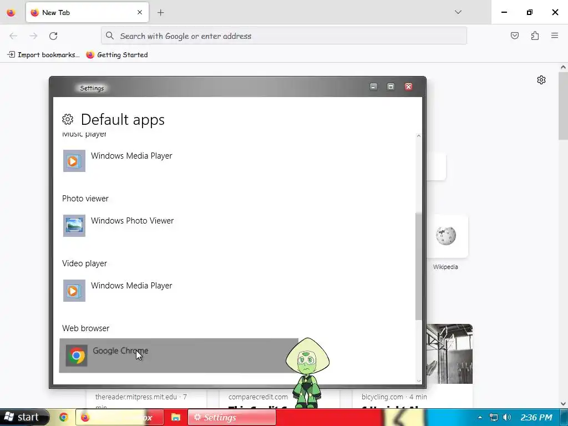Click the Firefox page scroll up arrow
Image resolution: width=568 pixels, height=426 pixels.
click(563, 67)
